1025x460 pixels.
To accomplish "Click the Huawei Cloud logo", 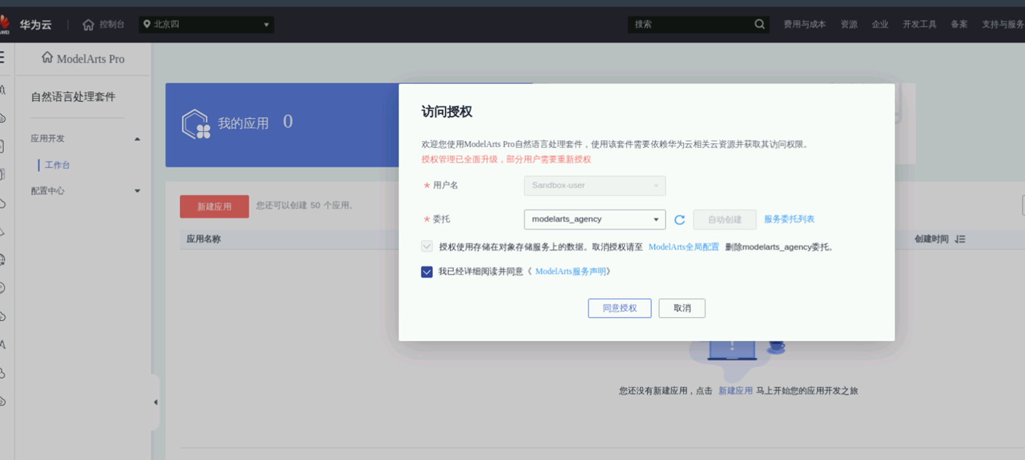I will click(x=5, y=24).
